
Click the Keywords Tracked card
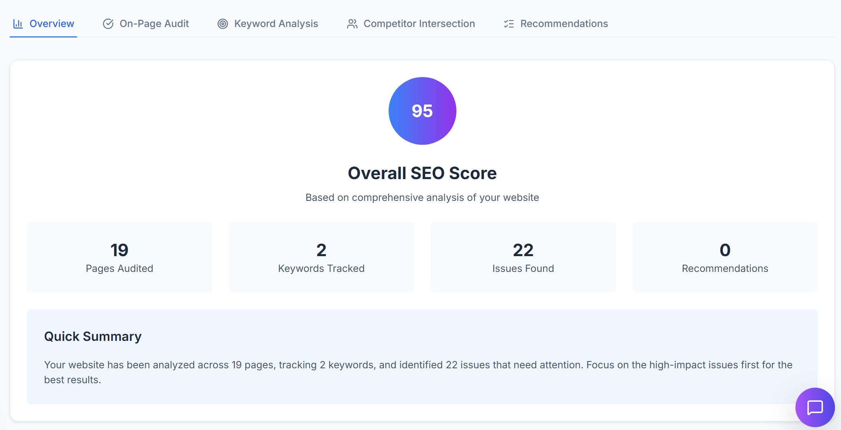point(321,257)
